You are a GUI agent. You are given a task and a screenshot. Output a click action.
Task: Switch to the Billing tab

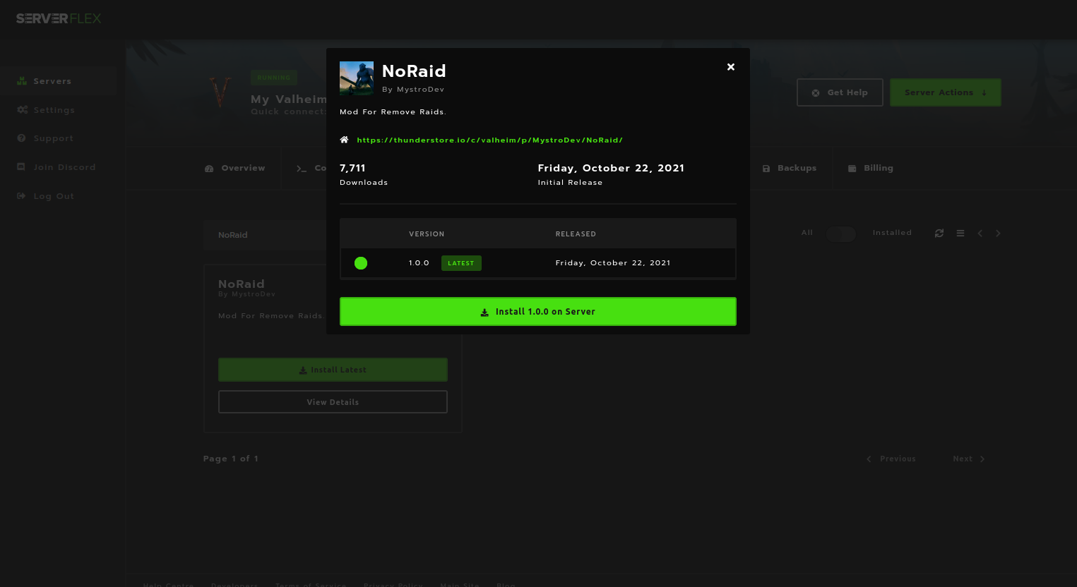(x=870, y=168)
